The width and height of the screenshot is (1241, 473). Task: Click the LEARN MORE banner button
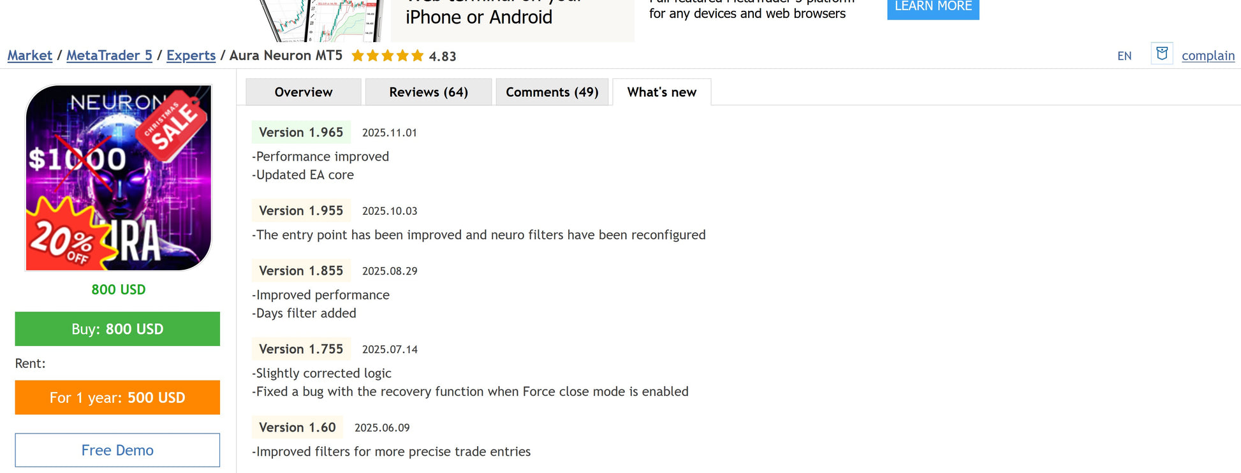(x=932, y=8)
